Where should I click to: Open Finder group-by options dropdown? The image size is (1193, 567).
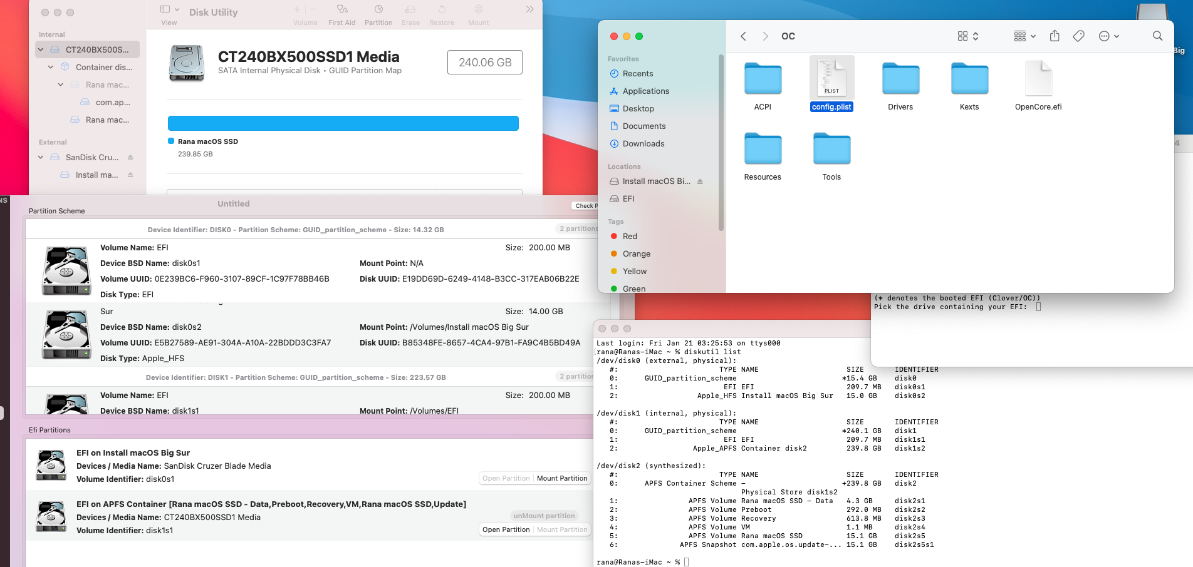(x=1025, y=36)
